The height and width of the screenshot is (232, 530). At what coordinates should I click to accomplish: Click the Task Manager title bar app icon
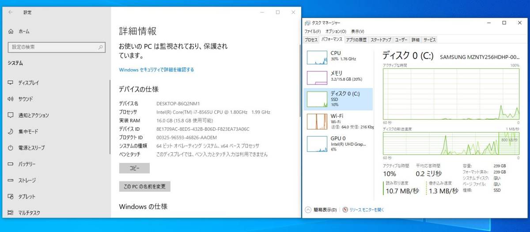click(308, 23)
